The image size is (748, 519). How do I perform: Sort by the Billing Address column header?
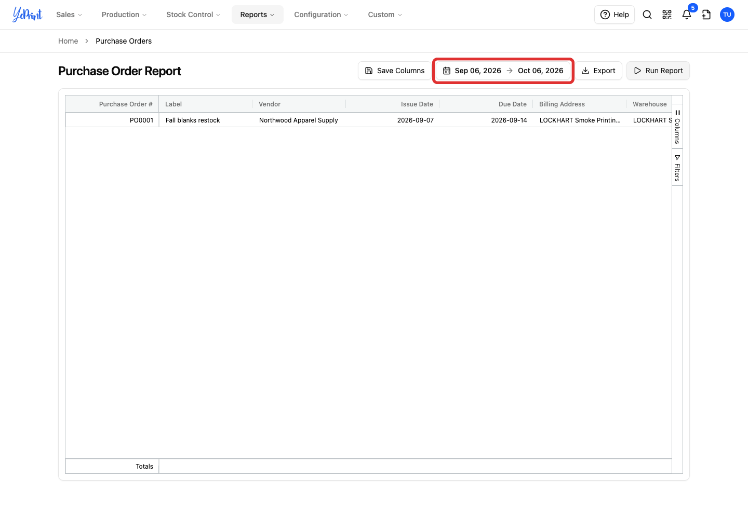[x=580, y=104]
